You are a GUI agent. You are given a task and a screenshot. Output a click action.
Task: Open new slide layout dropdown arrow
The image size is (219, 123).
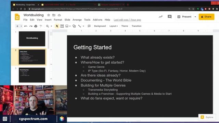pos(21,26)
